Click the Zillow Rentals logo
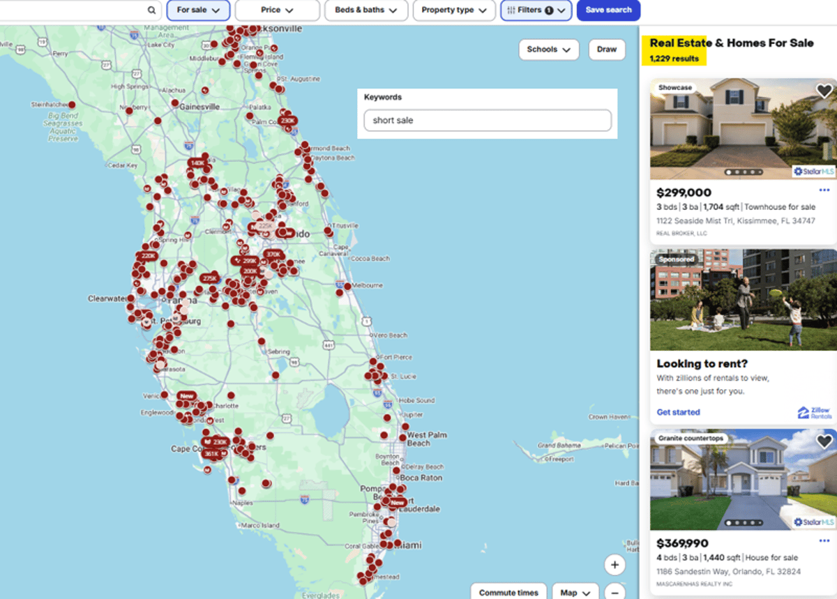 [x=814, y=413]
